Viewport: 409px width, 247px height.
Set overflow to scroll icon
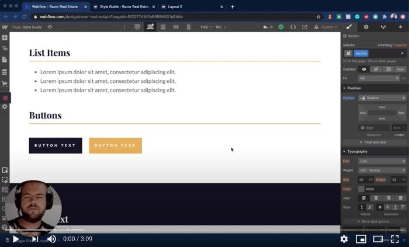389,69
